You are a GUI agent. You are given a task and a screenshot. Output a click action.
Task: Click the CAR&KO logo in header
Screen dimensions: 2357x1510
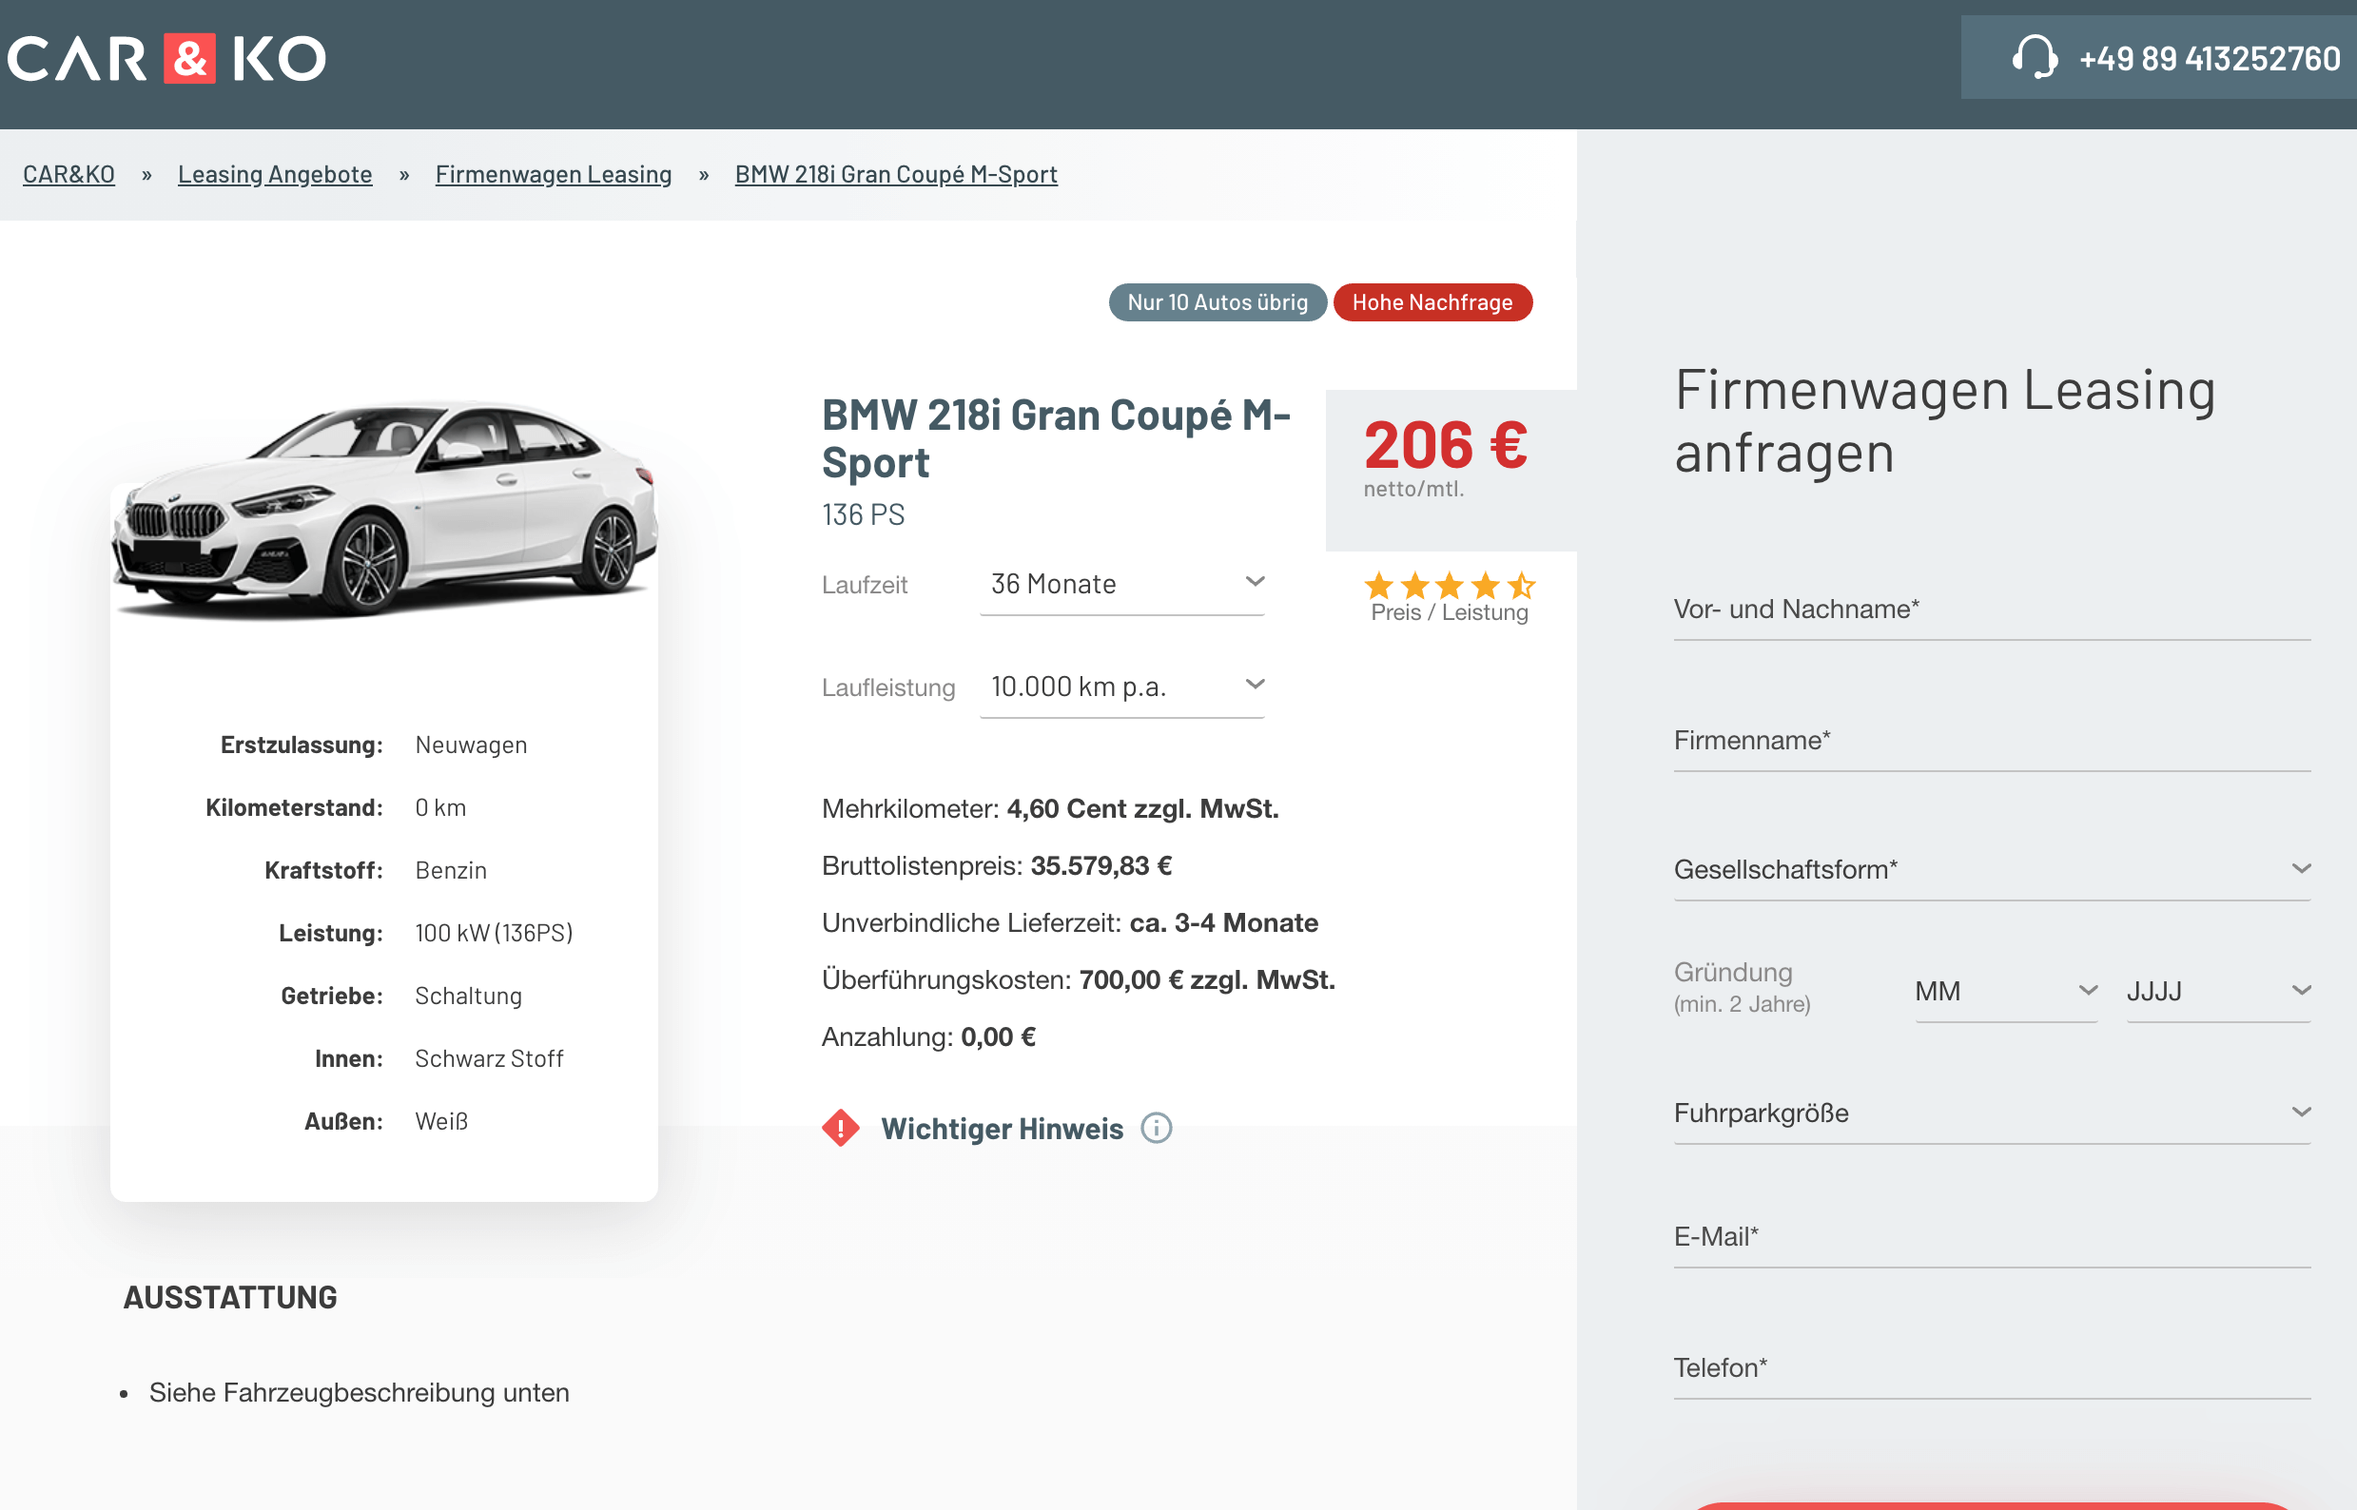tap(166, 59)
